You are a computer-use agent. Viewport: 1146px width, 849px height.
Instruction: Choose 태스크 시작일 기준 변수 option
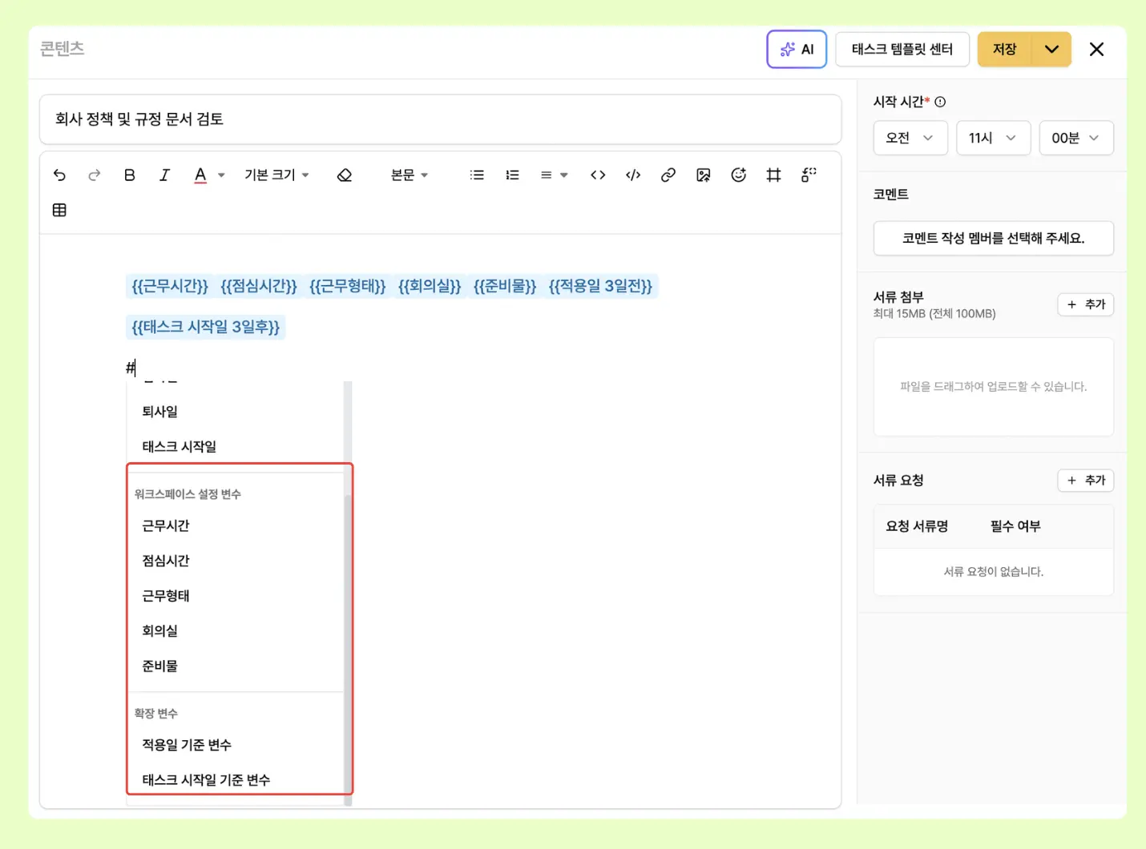coord(206,779)
